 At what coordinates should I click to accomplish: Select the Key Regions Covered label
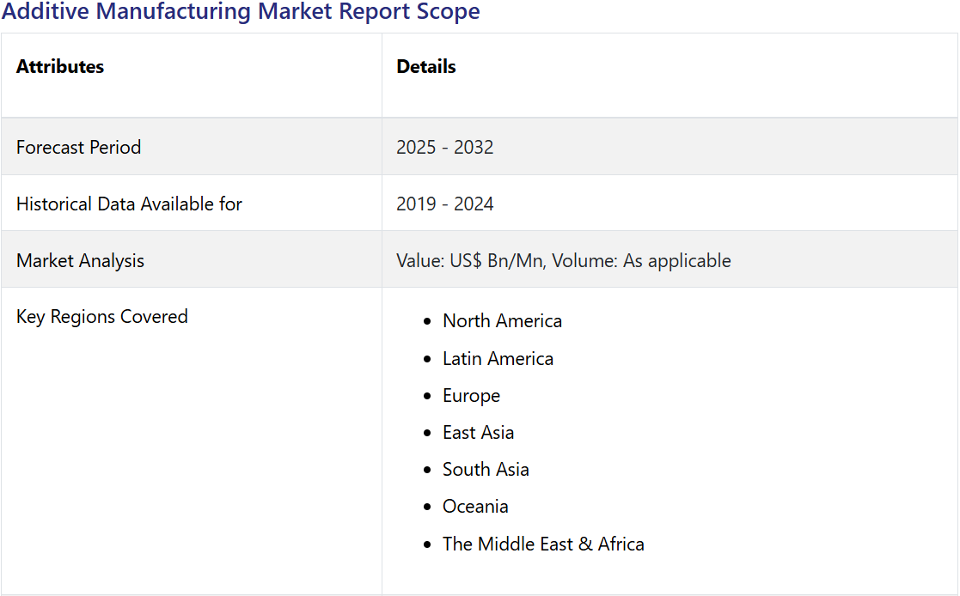click(x=101, y=316)
